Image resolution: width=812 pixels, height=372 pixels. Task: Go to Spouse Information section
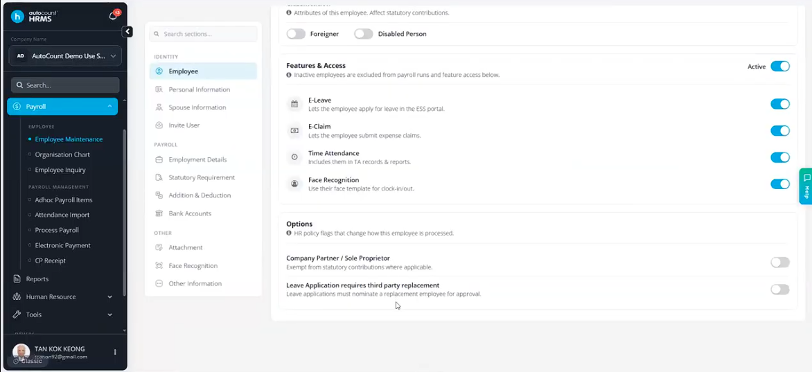203,107
